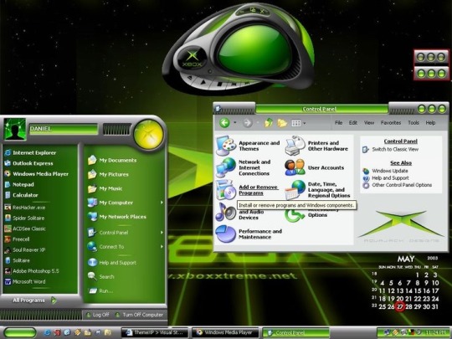Screen dimensions: 452x339
Task: Go up one folder level in Control Panel
Action: [x=269, y=123]
